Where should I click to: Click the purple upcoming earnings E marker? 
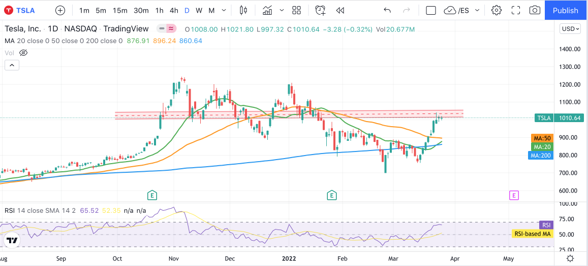(514, 195)
